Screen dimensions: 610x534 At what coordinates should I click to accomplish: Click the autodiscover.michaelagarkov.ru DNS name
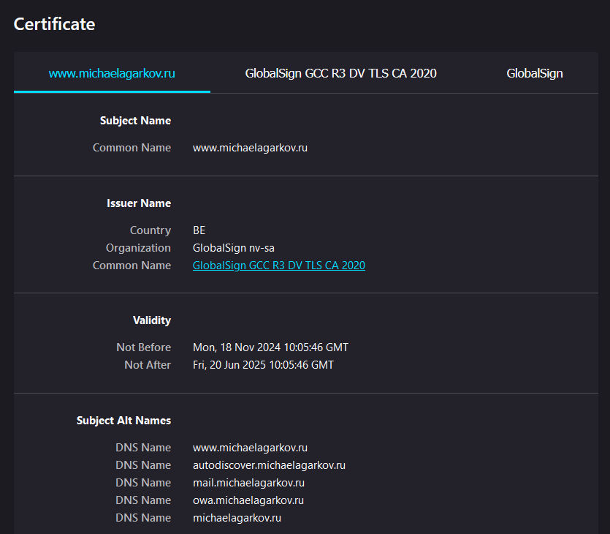tap(269, 465)
